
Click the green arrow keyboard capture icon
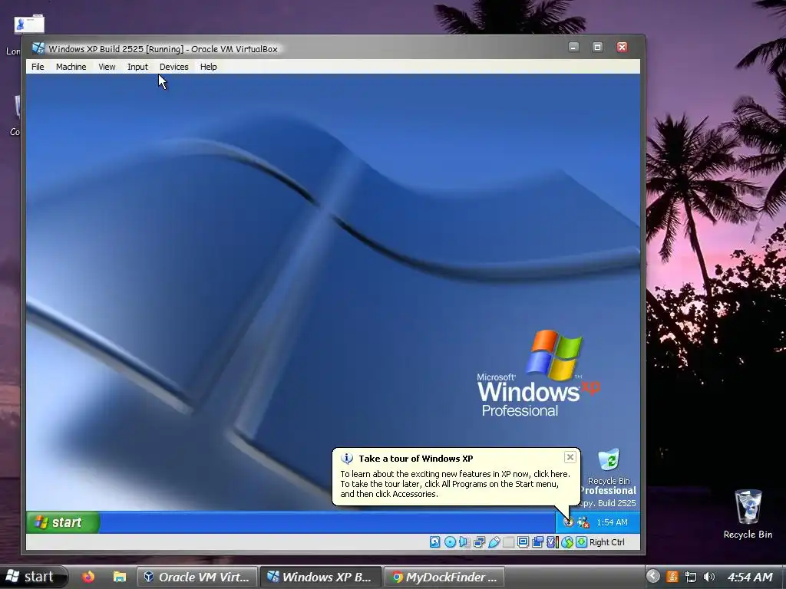pyautogui.click(x=582, y=542)
